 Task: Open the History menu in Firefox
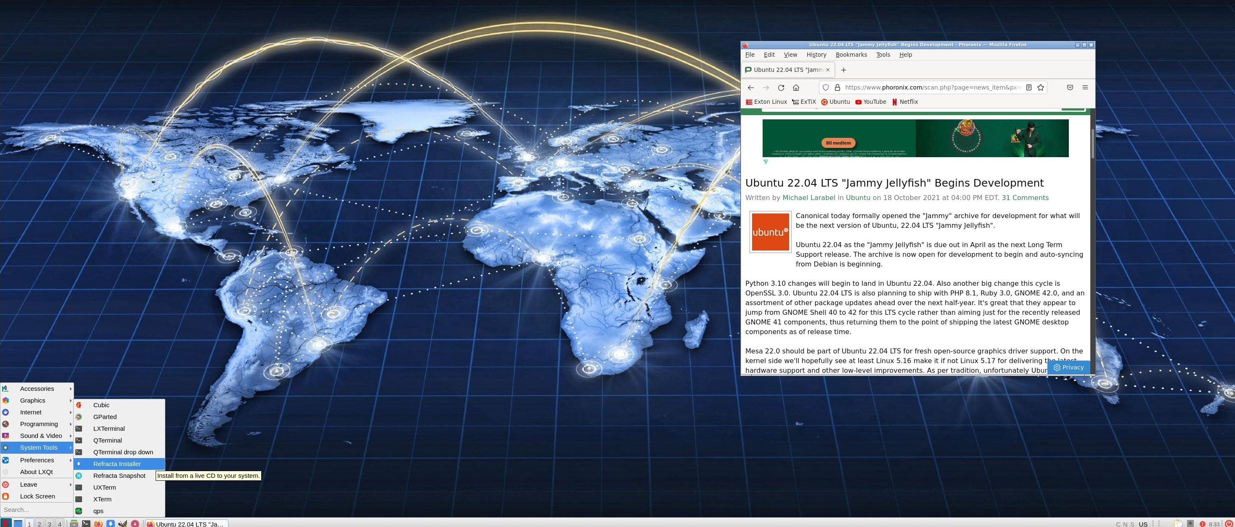(816, 55)
